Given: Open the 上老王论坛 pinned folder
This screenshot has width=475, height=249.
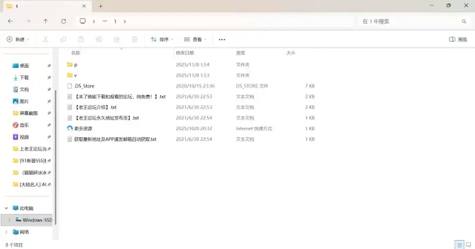Looking at the screenshot, I should tap(33, 149).
